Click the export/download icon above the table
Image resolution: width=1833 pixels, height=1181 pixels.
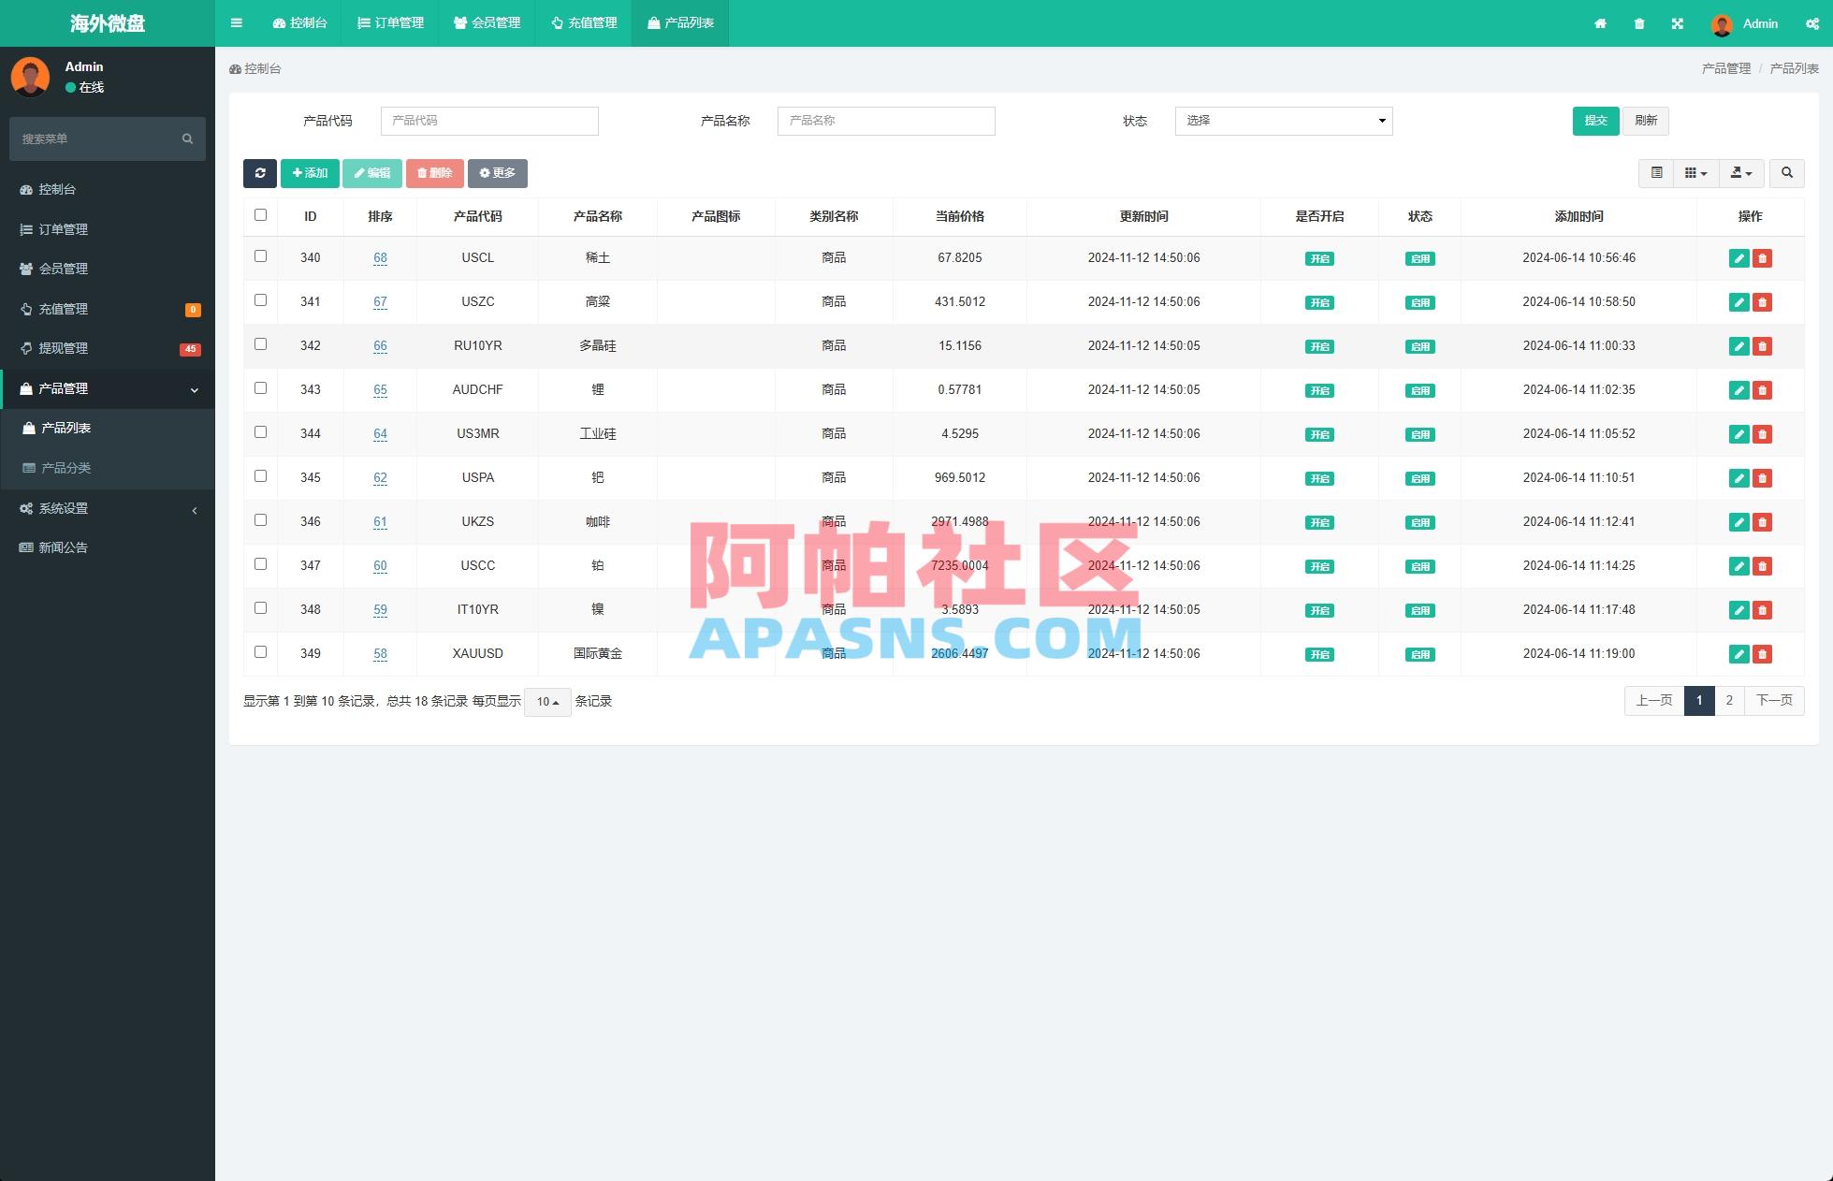pyautogui.click(x=1738, y=173)
